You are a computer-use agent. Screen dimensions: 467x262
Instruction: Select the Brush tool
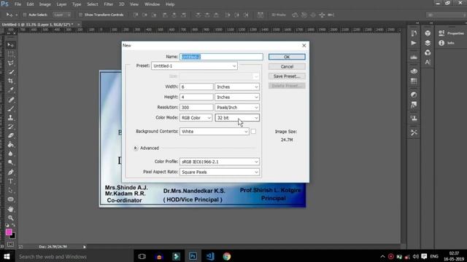click(10, 108)
